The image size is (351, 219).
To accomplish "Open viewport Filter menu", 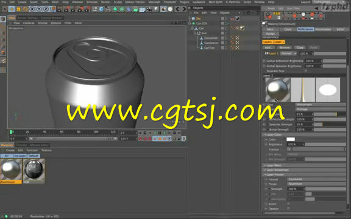I will click(x=68, y=23).
